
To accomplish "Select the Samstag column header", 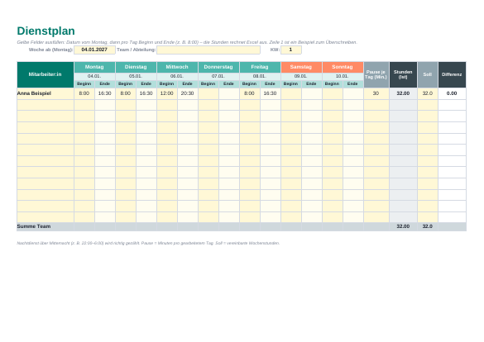I will [x=301, y=67].
